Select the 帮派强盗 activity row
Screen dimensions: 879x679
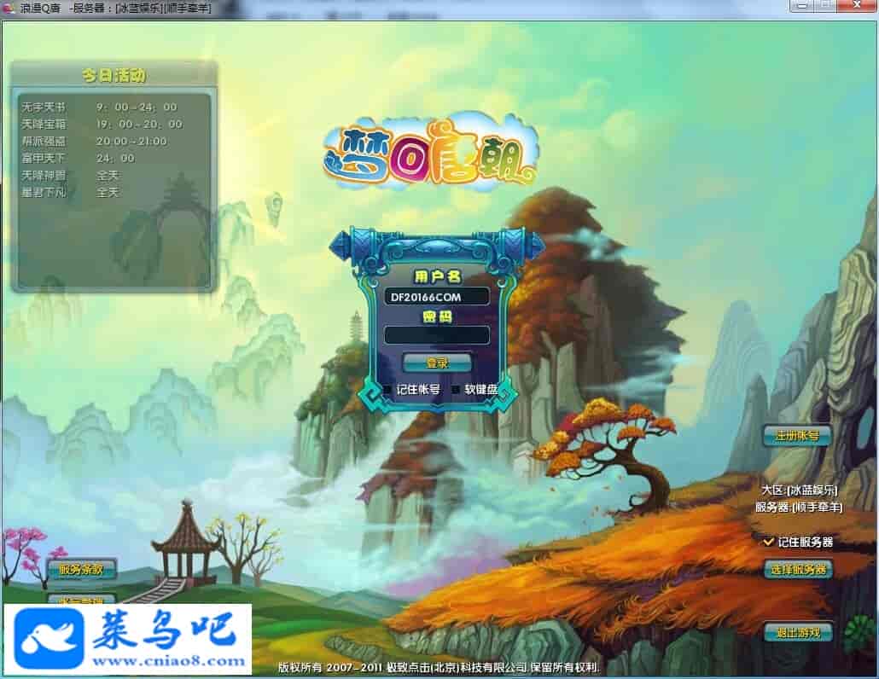point(94,142)
